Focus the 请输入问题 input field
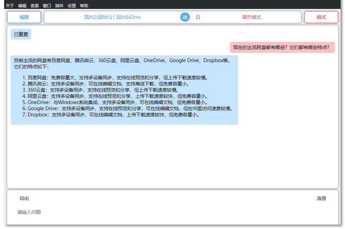 pos(172,212)
